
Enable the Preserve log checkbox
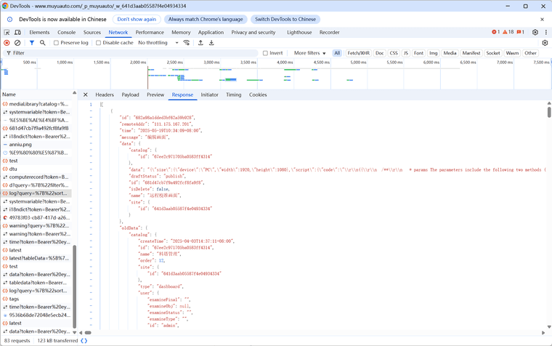tap(57, 43)
